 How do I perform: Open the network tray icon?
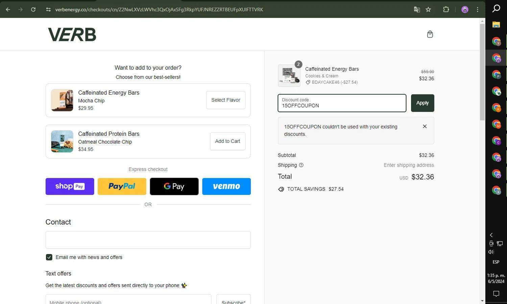[x=500, y=244]
